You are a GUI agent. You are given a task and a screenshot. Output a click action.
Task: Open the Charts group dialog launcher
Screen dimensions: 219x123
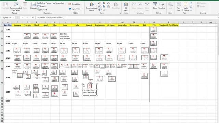click(120, 13)
